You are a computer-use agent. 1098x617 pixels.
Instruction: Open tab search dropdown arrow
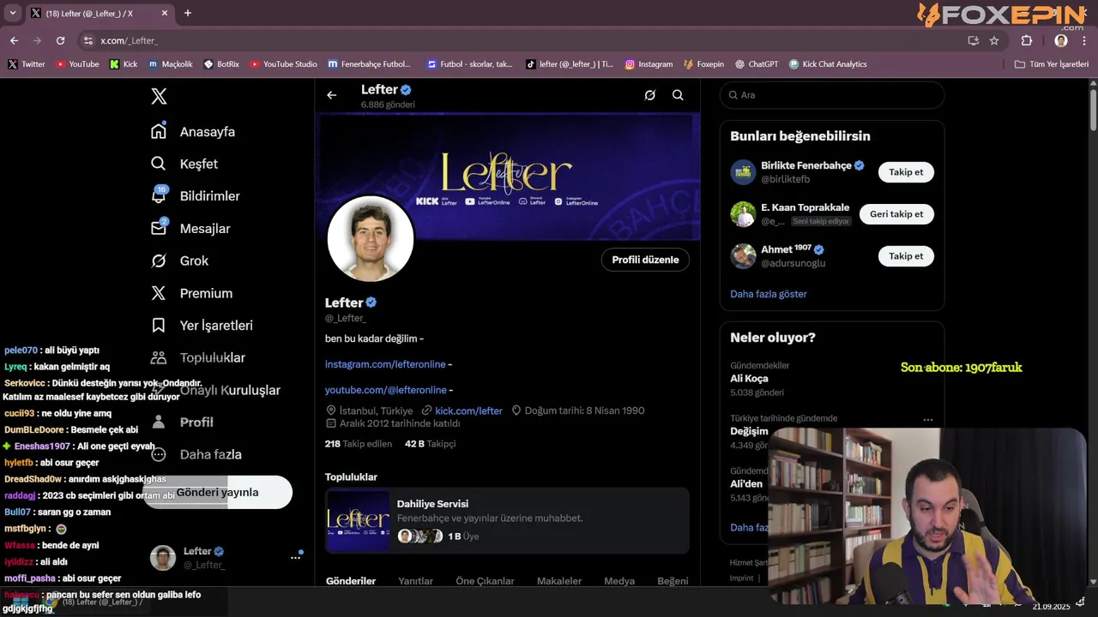12,13
